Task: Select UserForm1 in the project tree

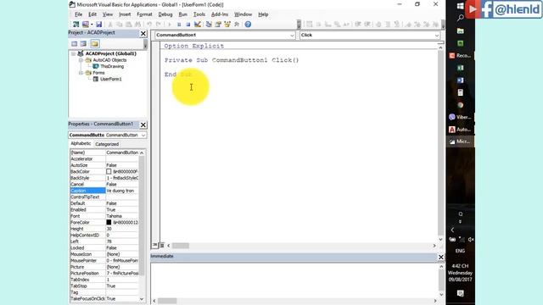Action: pyautogui.click(x=111, y=79)
